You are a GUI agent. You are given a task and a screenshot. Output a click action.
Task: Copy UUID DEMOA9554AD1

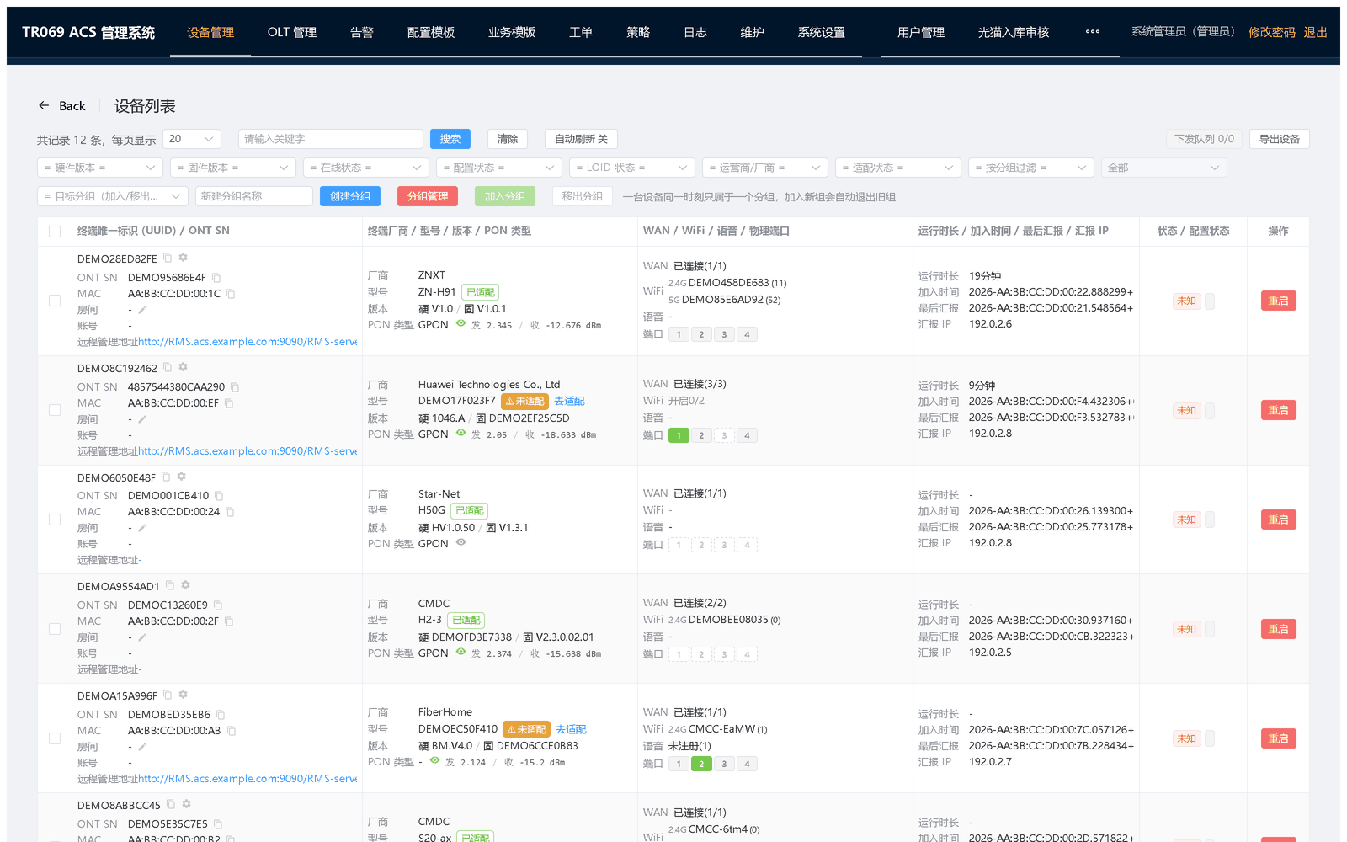point(170,585)
